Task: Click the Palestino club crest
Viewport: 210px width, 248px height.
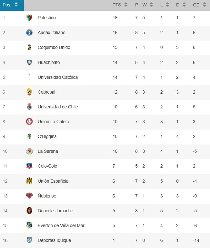Action: point(29,18)
